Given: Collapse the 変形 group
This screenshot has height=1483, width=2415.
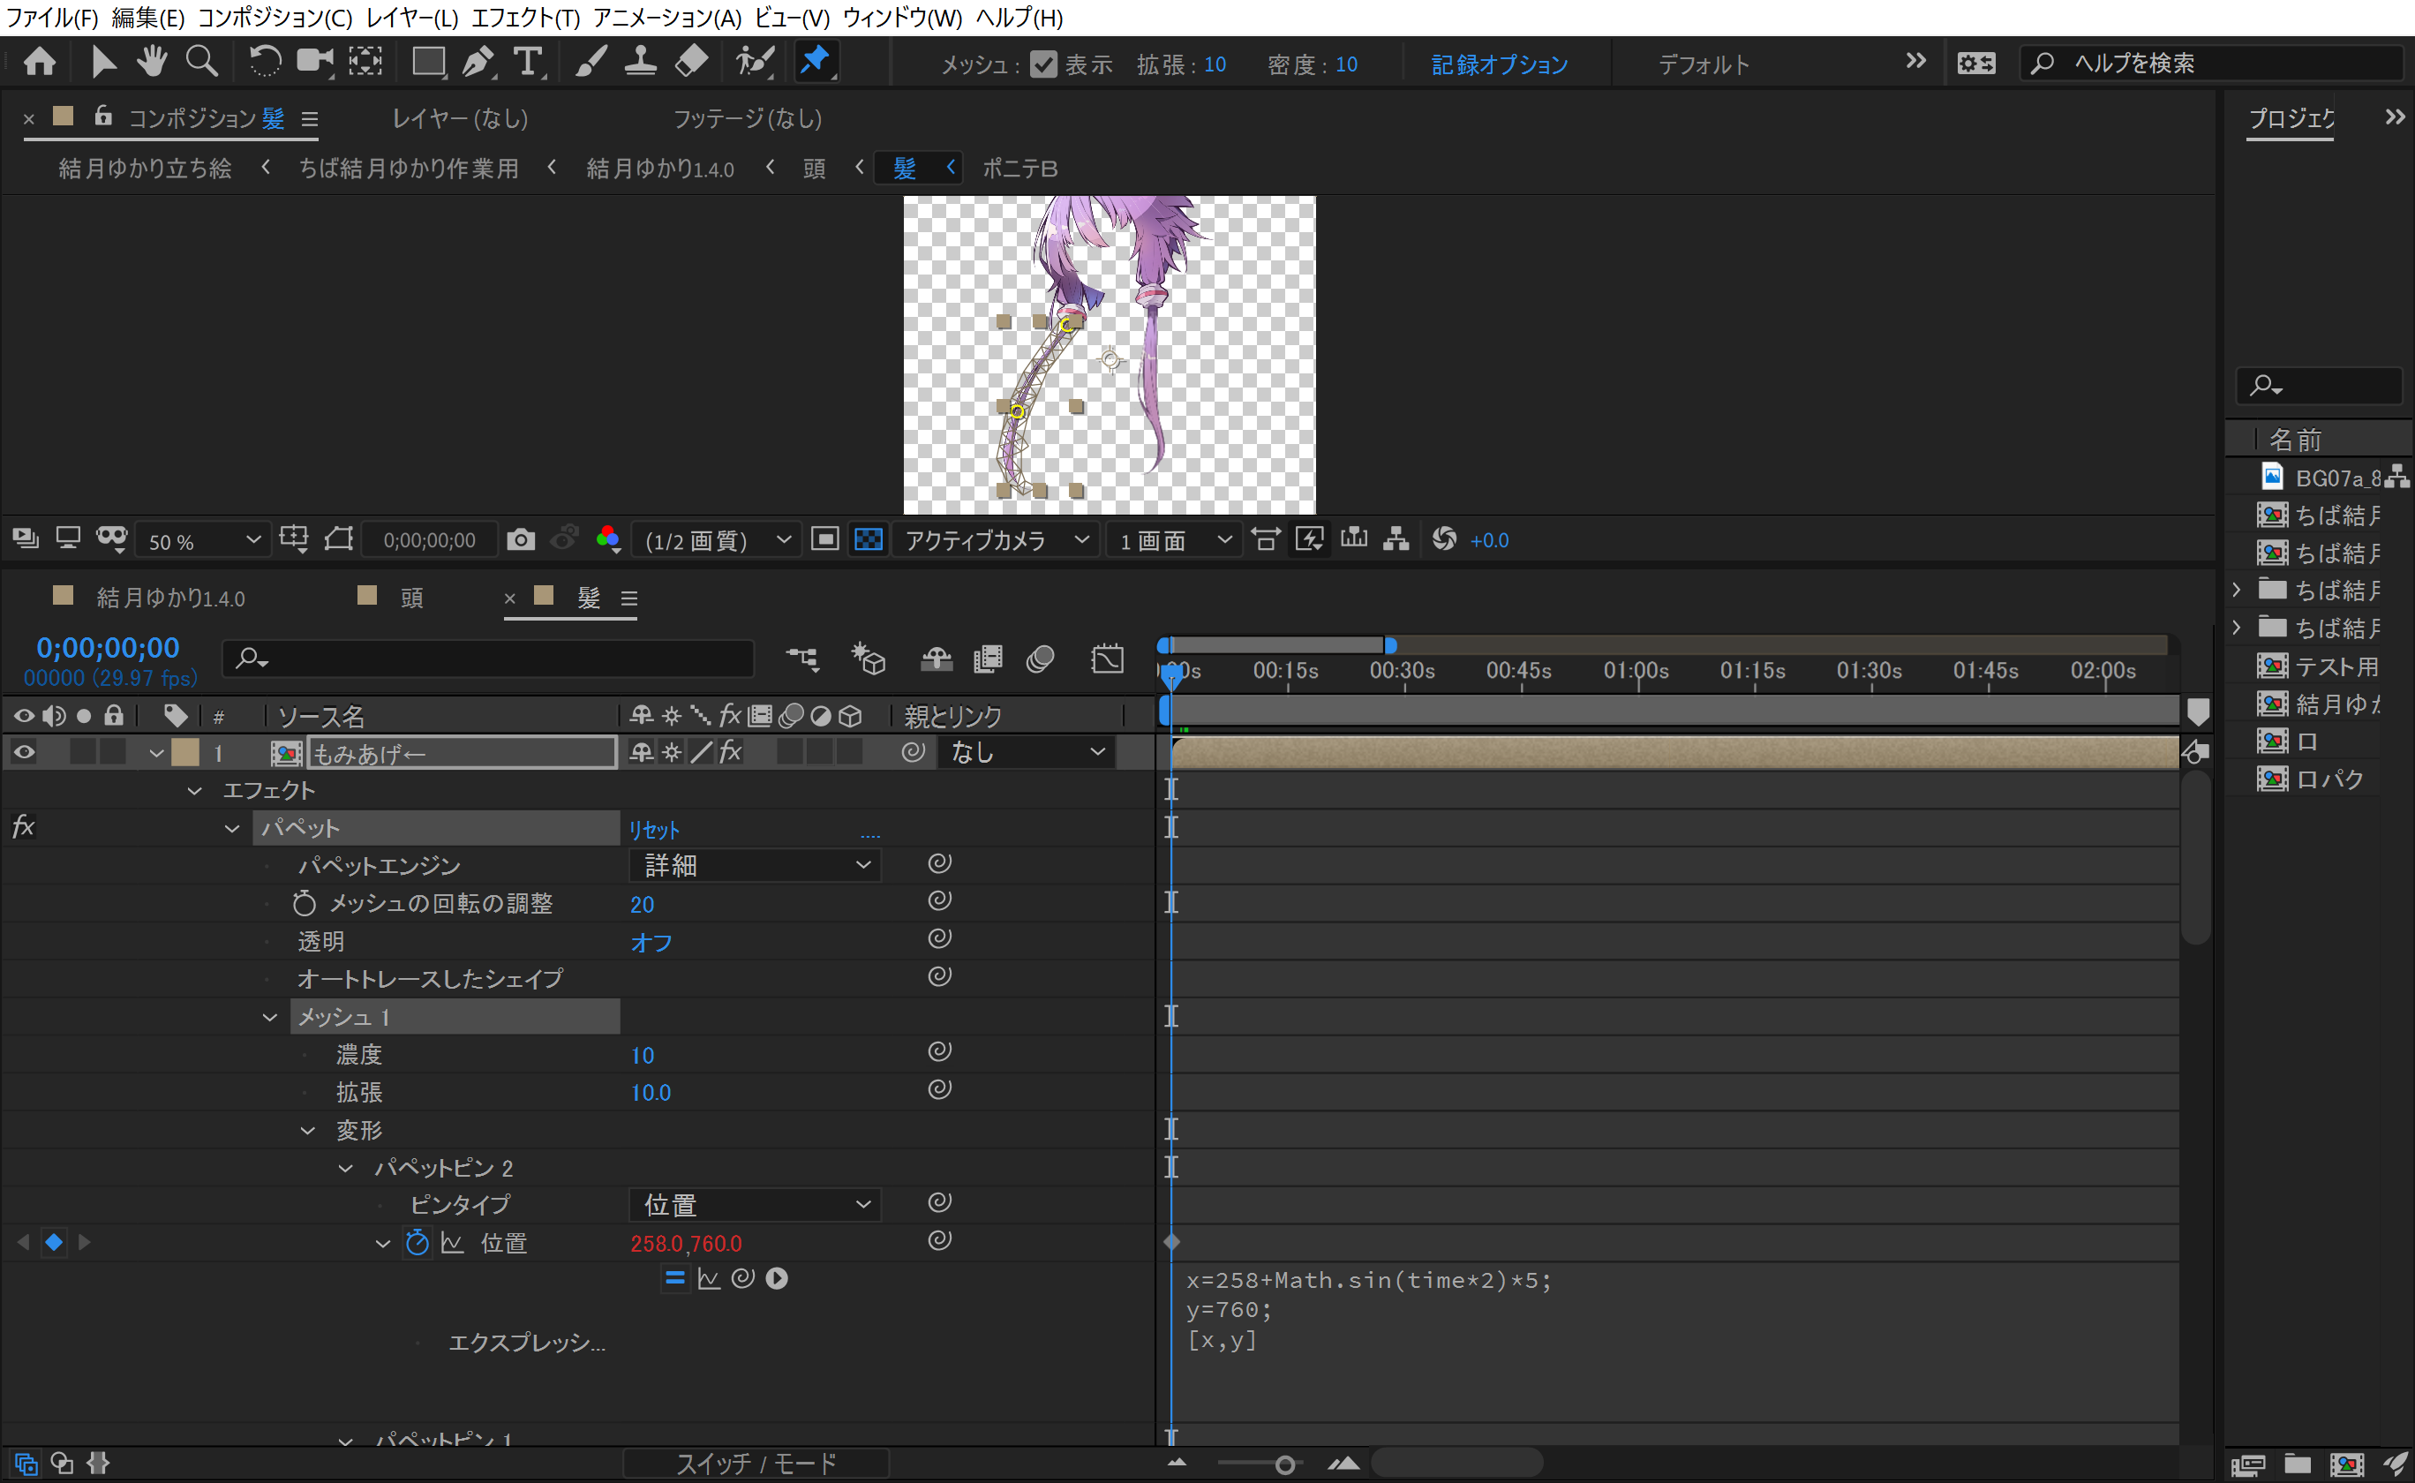Looking at the screenshot, I should (x=308, y=1130).
